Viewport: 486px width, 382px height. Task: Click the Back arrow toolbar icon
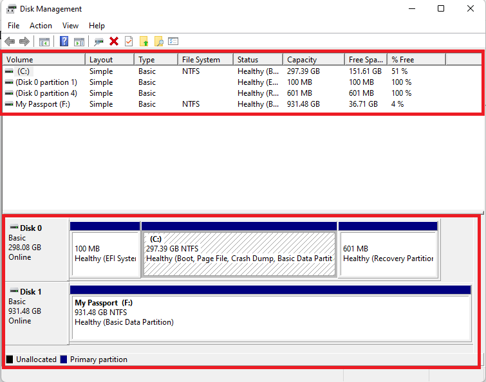click(x=10, y=41)
